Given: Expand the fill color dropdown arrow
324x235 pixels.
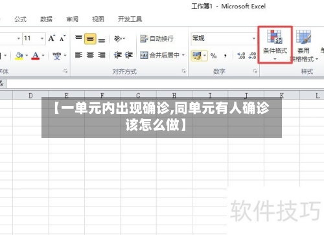Looking at the screenshot, I should click(x=27, y=56).
